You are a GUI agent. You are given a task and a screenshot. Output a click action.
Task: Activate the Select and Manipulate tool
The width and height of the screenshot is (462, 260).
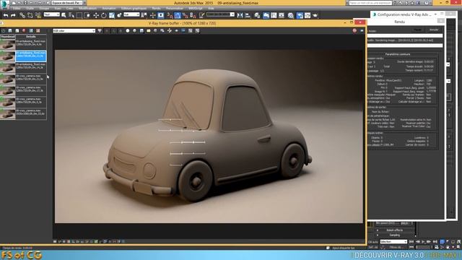tap(152, 15)
